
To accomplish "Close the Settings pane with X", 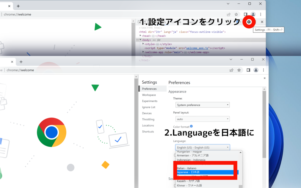I will [265, 78].
